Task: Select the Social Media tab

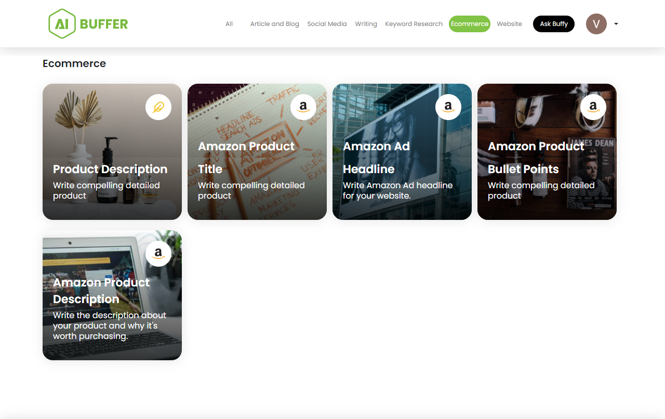Action: [327, 24]
